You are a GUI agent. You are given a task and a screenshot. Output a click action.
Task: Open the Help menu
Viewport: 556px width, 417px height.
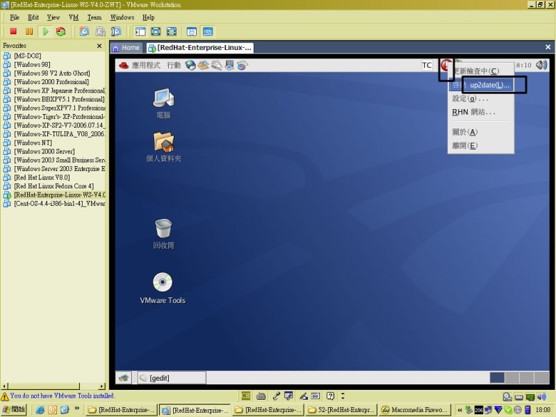coord(148,17)
